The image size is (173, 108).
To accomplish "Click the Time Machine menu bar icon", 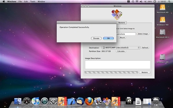I will click(x=133, y=1).
